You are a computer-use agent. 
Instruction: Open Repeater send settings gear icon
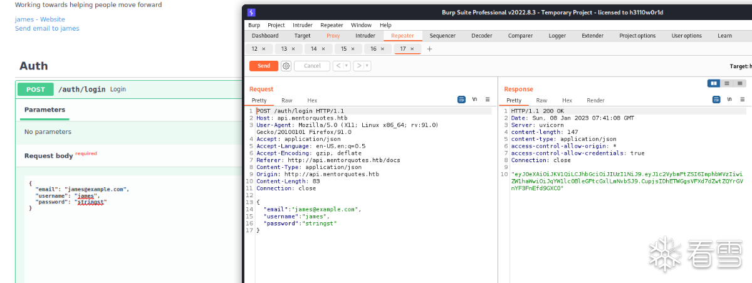coord(286,66)
